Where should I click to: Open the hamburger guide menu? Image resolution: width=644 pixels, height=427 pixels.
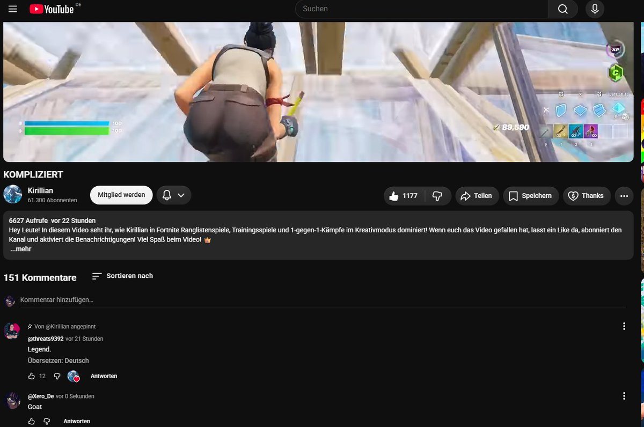(x=13, y=9)
